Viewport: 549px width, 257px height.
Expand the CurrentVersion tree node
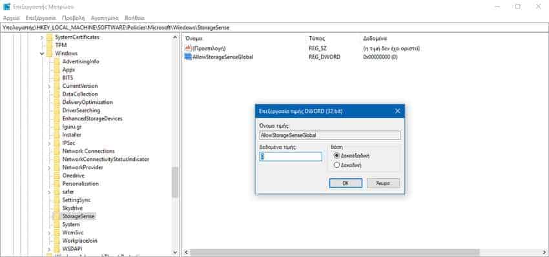click(x=49, y=86)
